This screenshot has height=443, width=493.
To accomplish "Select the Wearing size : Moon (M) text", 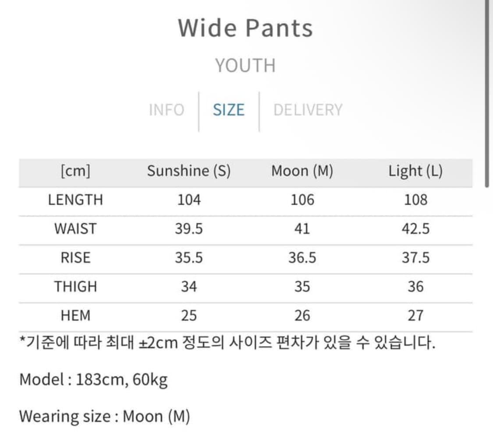I will click(x=105, y=416).
